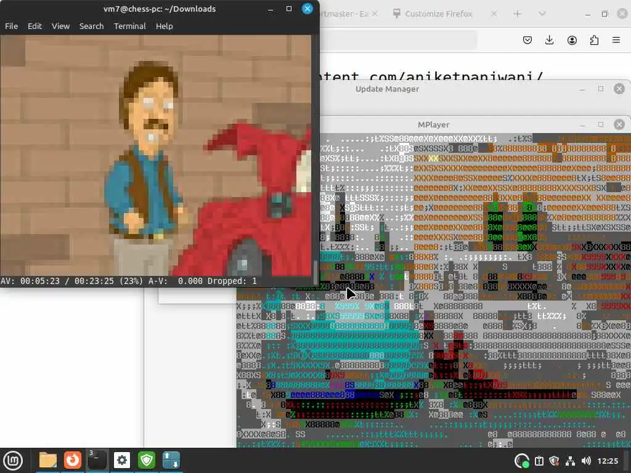Minimize the Firefox window
The height and width of the screenshot is (473, 631).
pos(588,15)
